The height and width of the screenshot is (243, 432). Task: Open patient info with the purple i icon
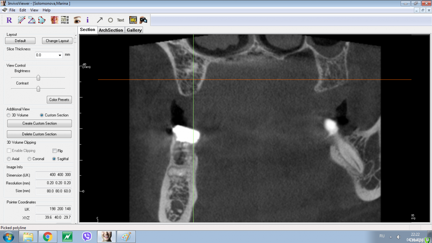click(x=87, y=20)
